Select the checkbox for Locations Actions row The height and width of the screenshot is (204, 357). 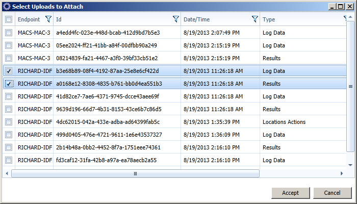pos(9,122)
